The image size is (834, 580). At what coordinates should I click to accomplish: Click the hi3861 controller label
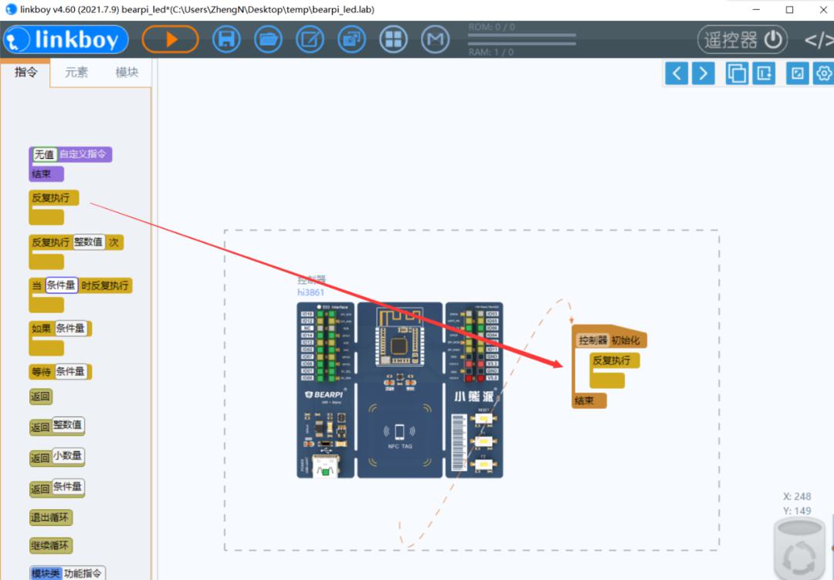(310, 292)
